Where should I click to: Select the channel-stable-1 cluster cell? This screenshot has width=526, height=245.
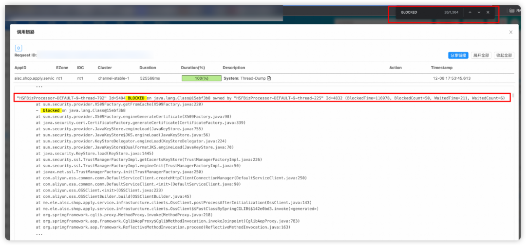113,78
